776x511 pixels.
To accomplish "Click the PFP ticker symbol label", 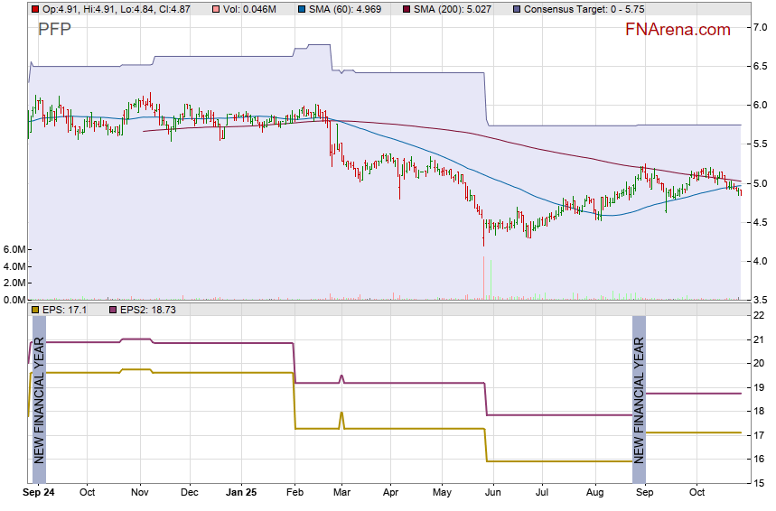I will point(55,30).
